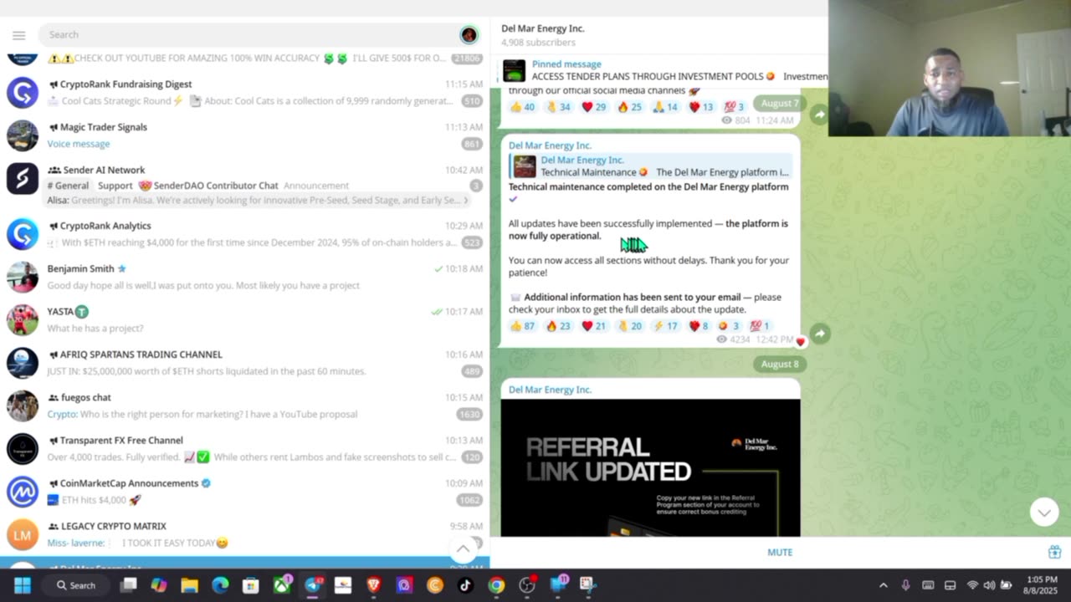This screenshot has width=1071, height=602.
Task: Expand Sender AI Network topics arrow
Action: click(466, 201)
